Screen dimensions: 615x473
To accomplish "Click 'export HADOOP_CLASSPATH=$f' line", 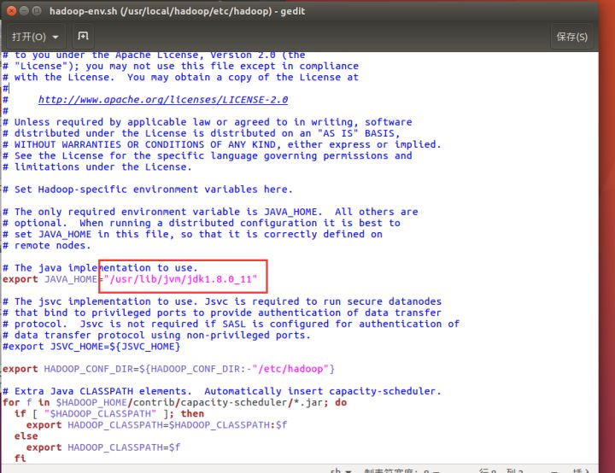I will pos(103,447).
